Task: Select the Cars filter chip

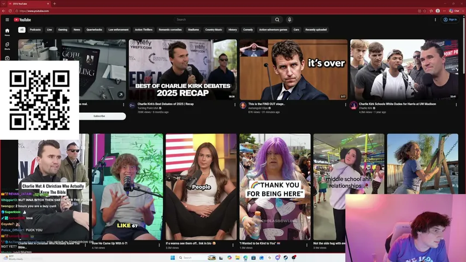Action: [296, 29]
